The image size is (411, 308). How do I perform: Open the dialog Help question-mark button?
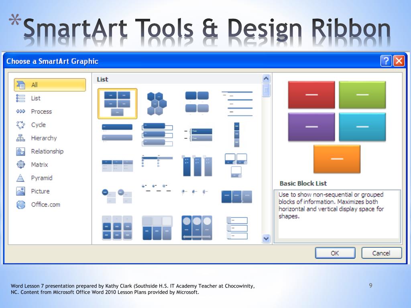click(386, 61)
